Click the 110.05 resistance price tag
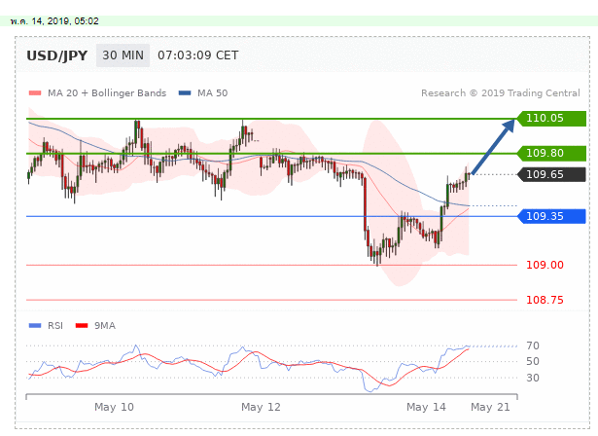This screenshot has width=598, height=436. point(551,119)
